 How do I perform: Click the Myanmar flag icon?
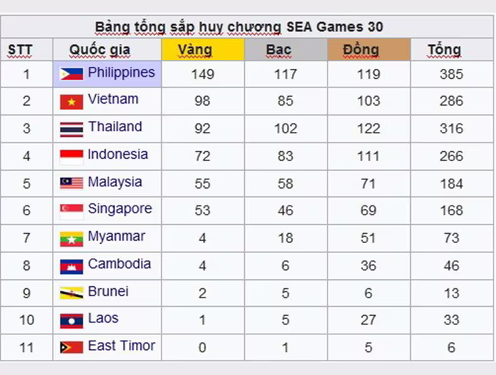[71, 239]
